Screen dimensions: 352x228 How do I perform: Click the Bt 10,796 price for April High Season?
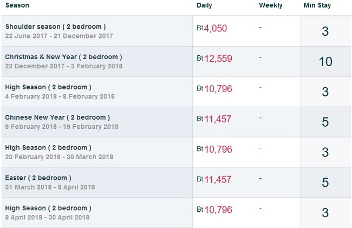[x=214, y=210]
